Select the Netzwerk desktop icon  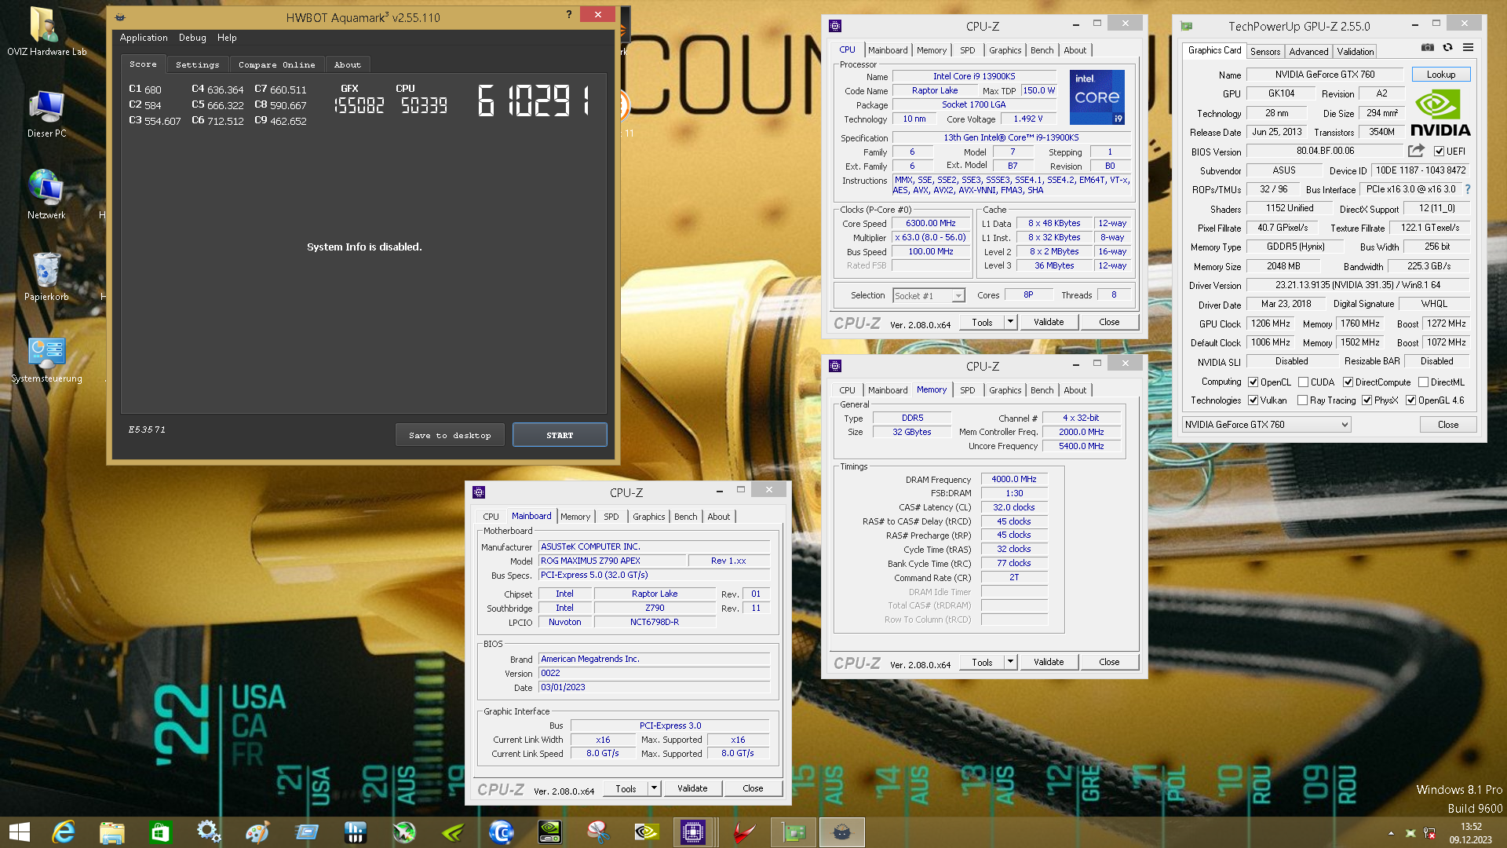(46, 195)
